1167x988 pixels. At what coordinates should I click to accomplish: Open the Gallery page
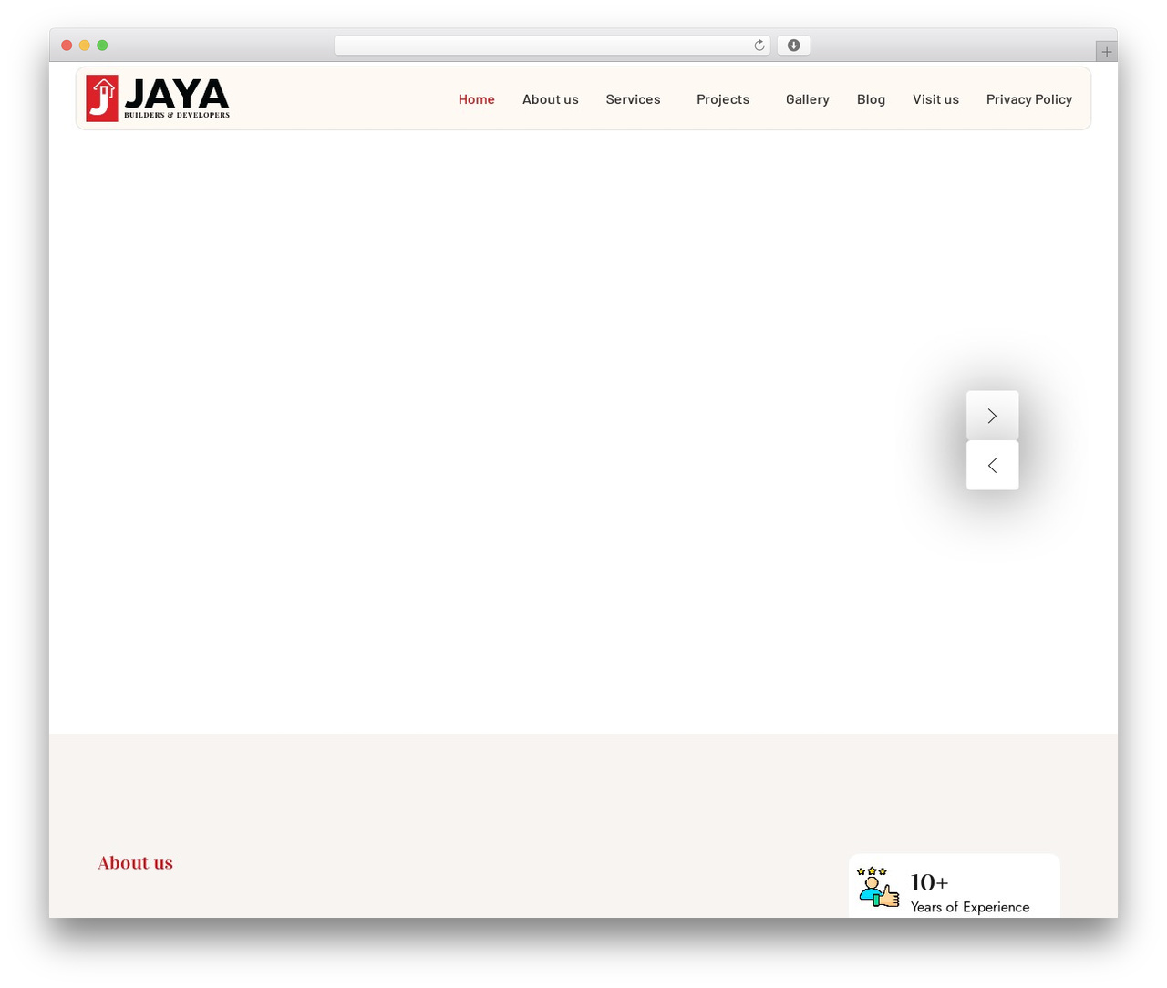[x=808, y=99]
